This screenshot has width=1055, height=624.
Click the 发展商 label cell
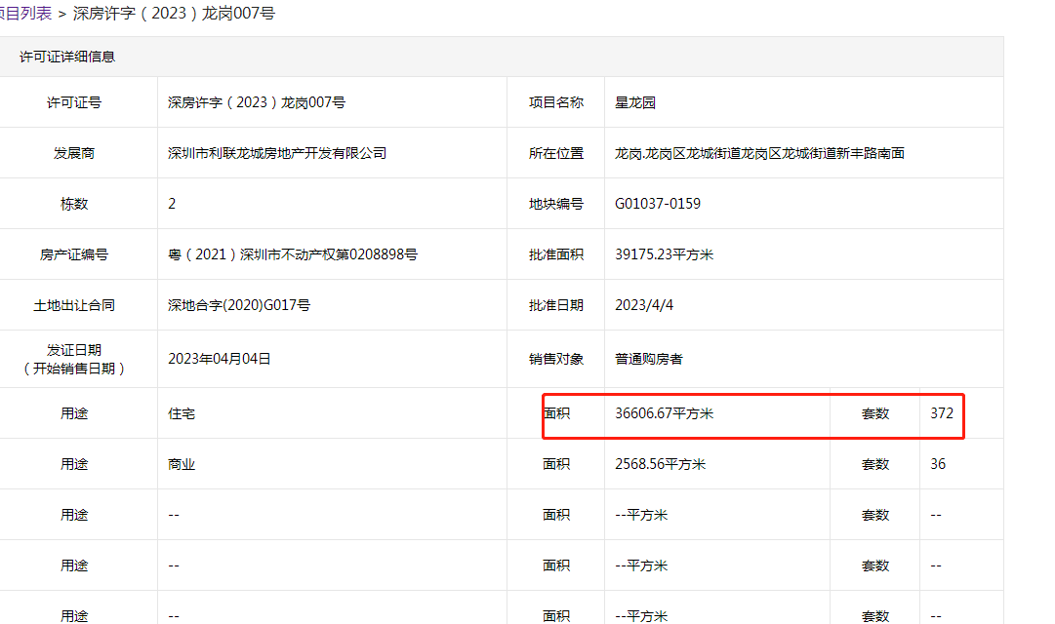74,153
